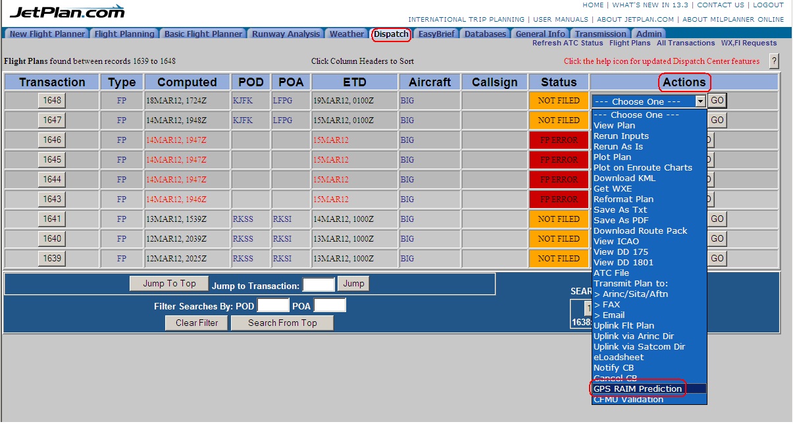This screenshot has height=424, width=793.
Task: Open the KJFK POD link in row 1648
Action: 243,101
